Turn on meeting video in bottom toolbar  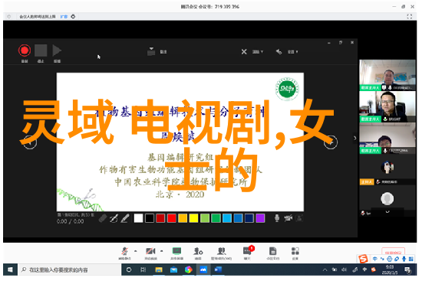(150, 253)
